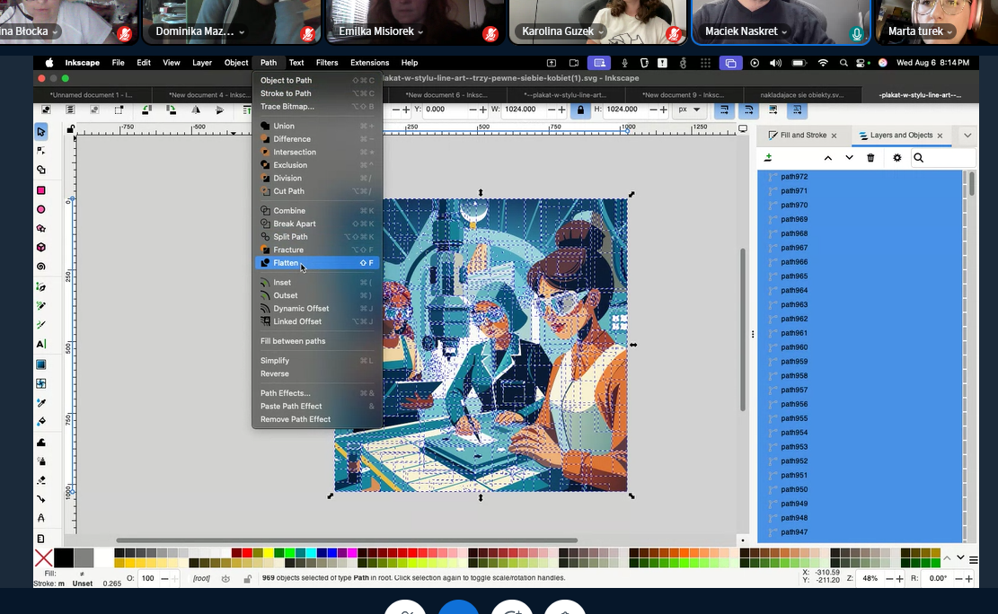Select the Pencil freehand tool

41,306
